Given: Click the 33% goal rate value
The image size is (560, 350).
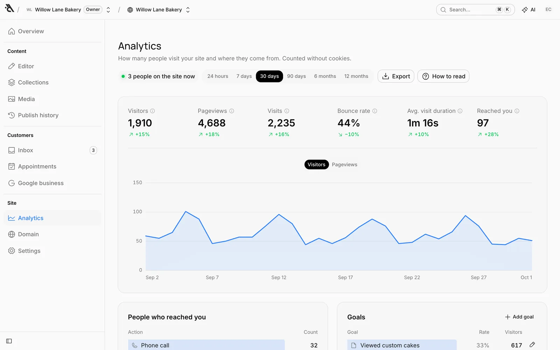Looking at the screenshot, I should pyautogui.click(x=483, y=345).
